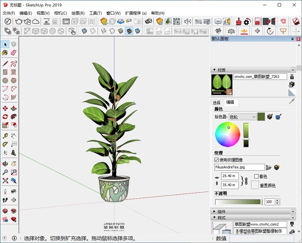Image resolution: width=302 pixels, height=243 pixels.
Task: Click the texture file name field
Action: pyautogui.click(x=239, y=167)
